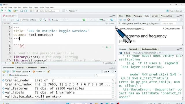Viewport: 185px width, 104px height.
Task: Run spell check on the document
Action: [40, 20]
